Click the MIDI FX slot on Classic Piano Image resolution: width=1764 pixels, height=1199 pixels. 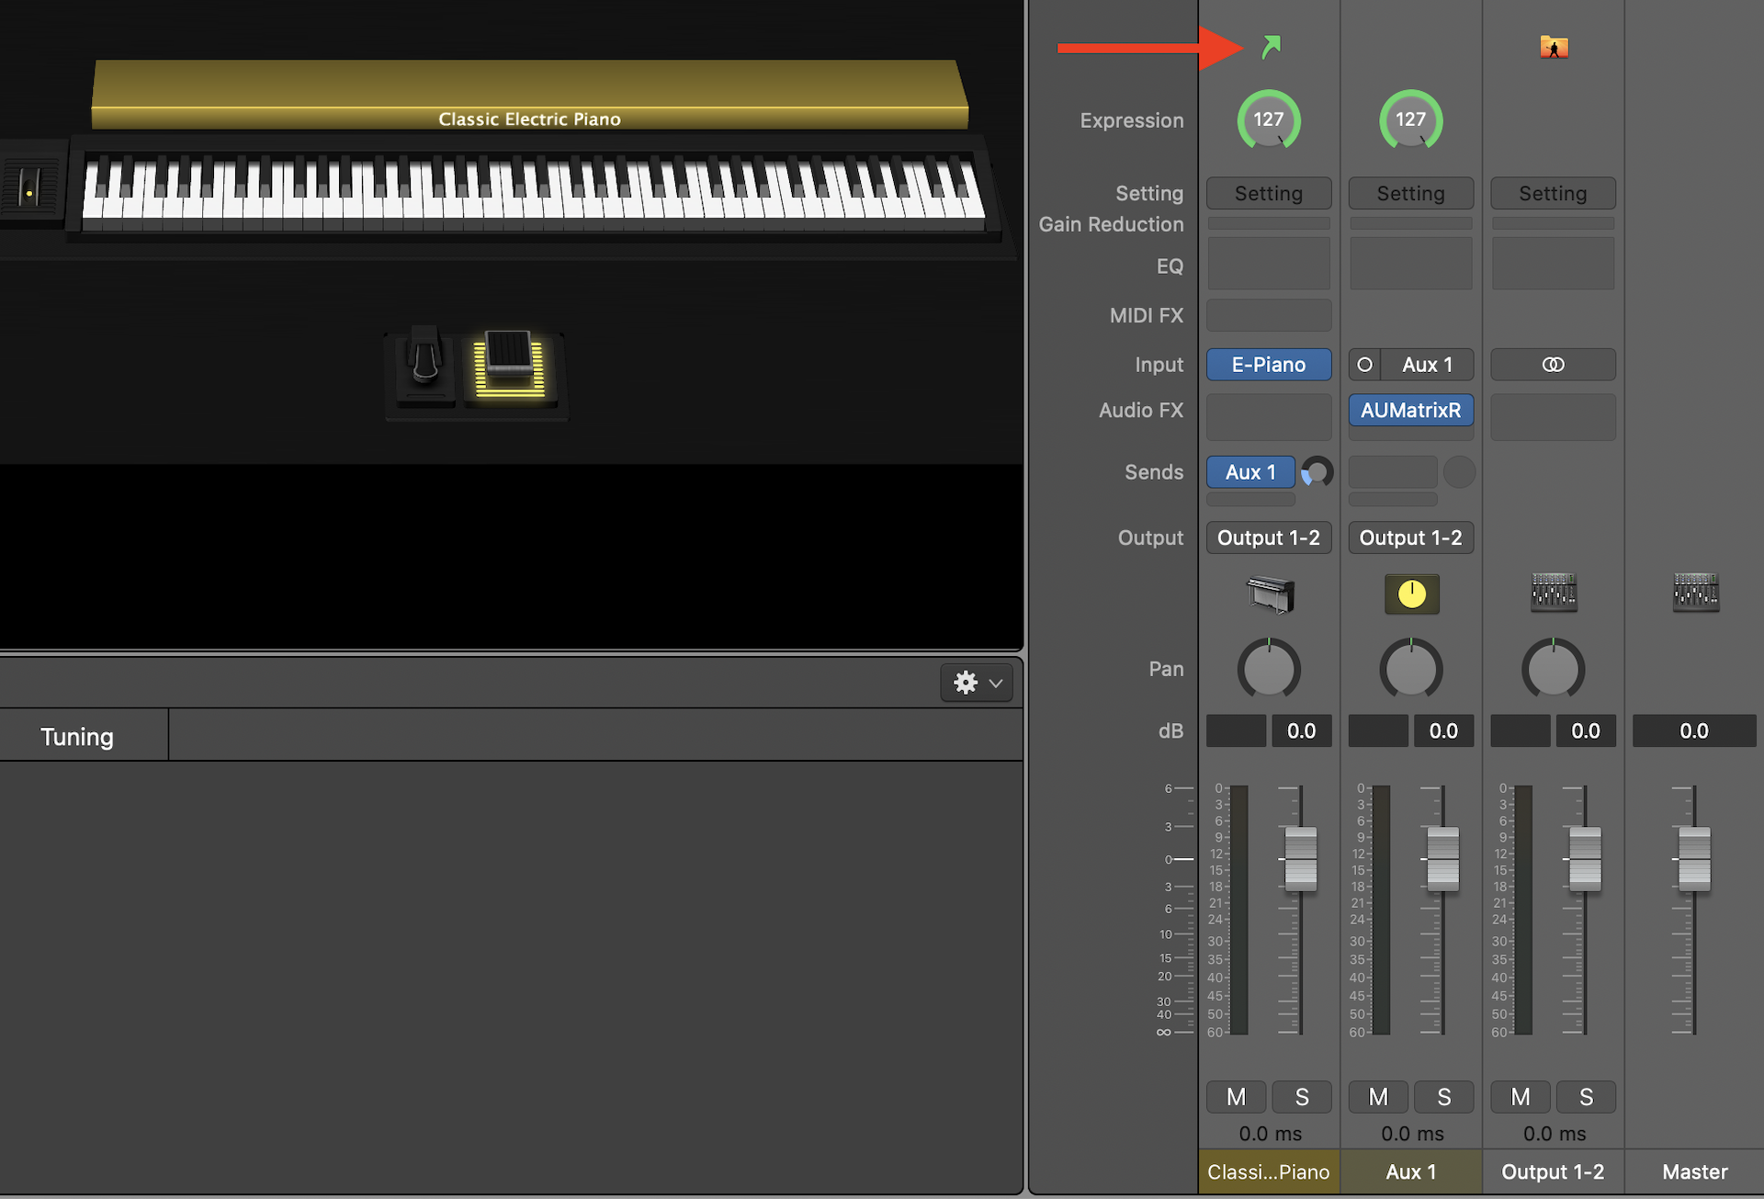(x=1269, y=315)
